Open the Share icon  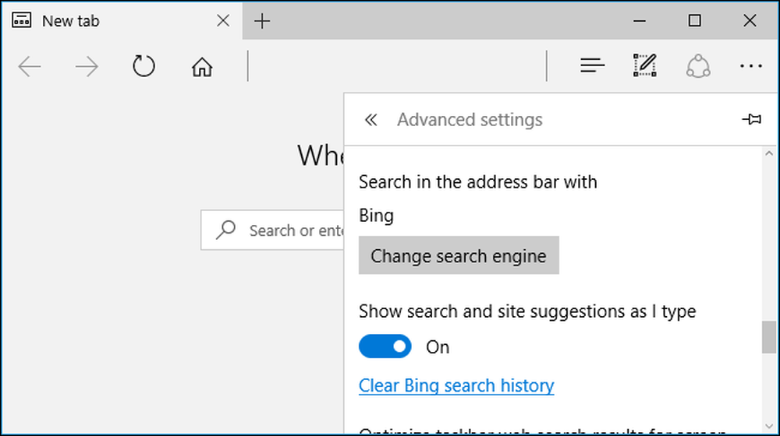pyautogui.click(x=698, y=66)
